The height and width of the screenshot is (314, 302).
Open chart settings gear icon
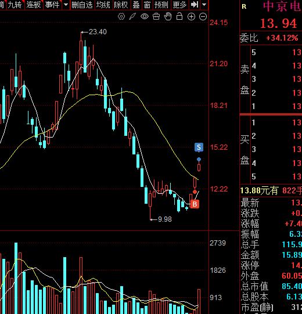pyautogui.click(x=121, y=16)
